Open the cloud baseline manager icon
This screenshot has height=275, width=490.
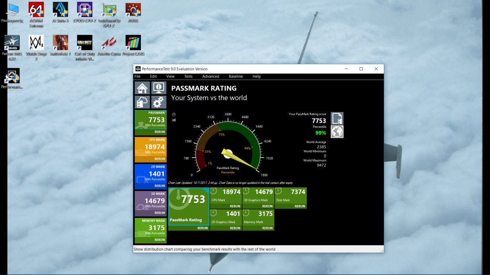tap(142, 102)
